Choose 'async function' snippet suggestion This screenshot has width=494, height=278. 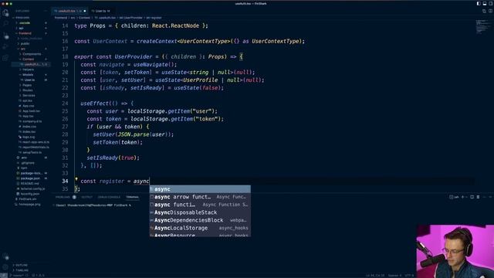200,205
